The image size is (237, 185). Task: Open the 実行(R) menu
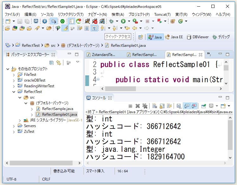181,15
